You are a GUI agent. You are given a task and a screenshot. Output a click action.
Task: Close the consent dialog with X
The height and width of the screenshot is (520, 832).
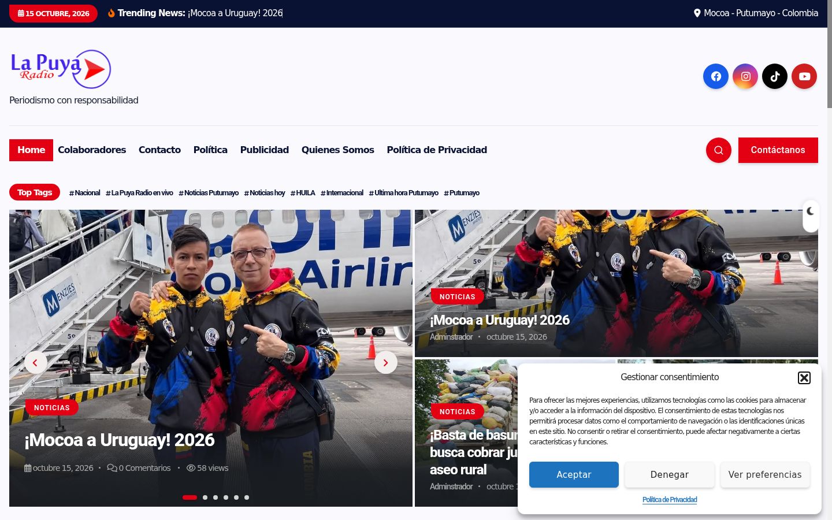pyautogui.click(x=804, y=378)
